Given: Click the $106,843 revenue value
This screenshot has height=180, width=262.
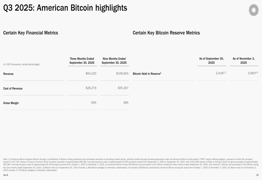Looking at the screenshot, I should pyautogui.click(x=122, y=74).
